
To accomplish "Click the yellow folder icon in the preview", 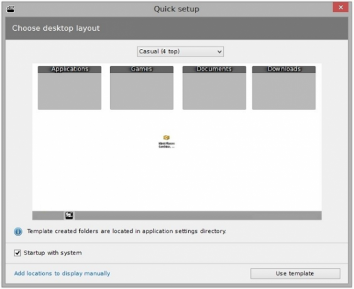I will (167, 138).
